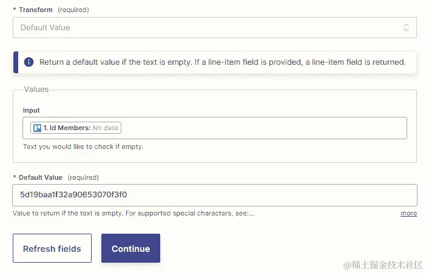Click the 'Return a default value' info banner text
Viewport: 426px width, 273px height.
point(222,62)
